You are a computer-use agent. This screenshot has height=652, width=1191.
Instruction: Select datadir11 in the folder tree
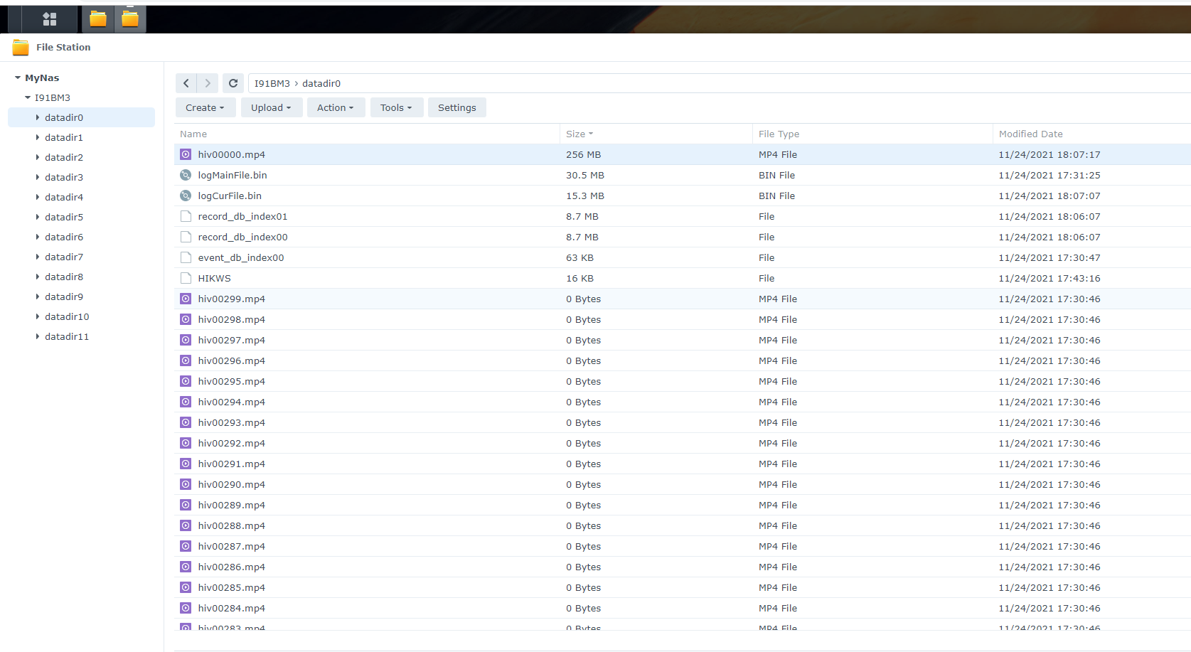[67, 336]
